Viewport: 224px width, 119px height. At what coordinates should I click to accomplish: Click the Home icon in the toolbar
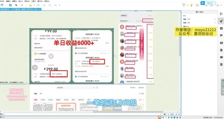click(3, 5)
